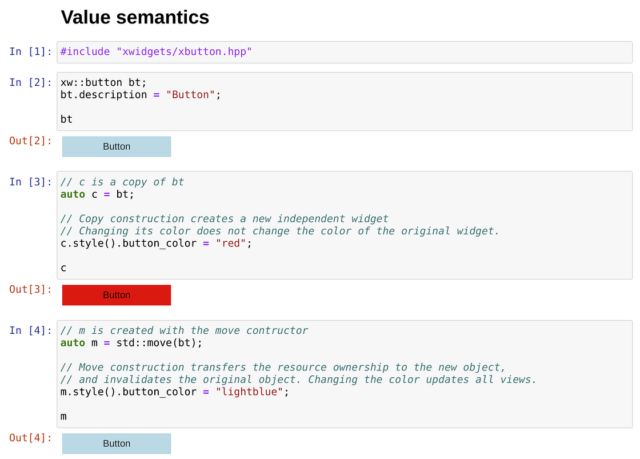The width and height of the screenshot is (640, 459).
Task: Click the "c is a copy of bt" comment
Action: coord(122,182)
